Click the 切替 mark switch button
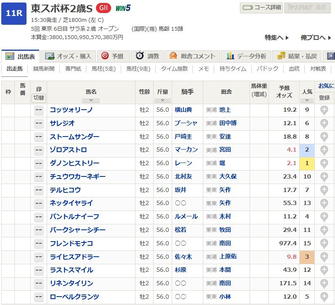335x305 pixels. point(39,97)
